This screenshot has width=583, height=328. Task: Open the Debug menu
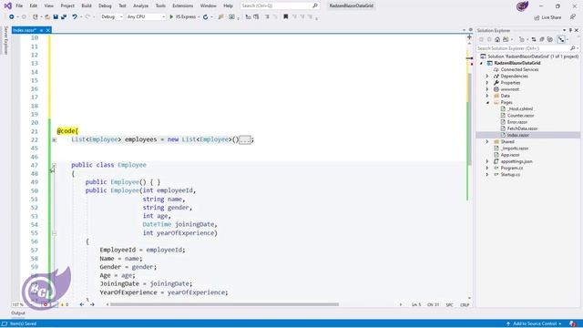(x=105, y=5)
